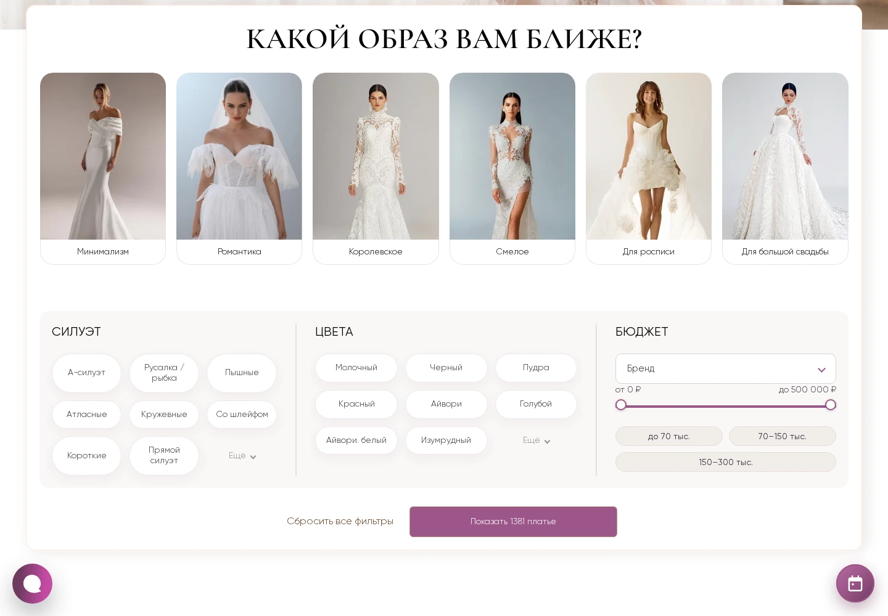Screen dimensions: 888x616
Task: Expand more colors with Еще
Action: coord(536,440)
